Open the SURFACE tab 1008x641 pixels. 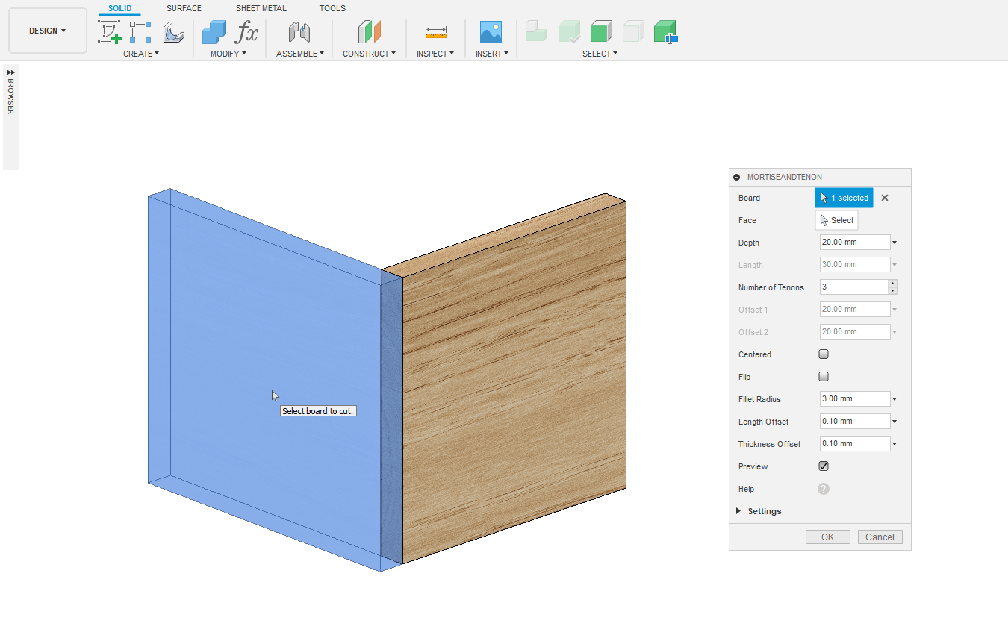[x=184, y=8]
